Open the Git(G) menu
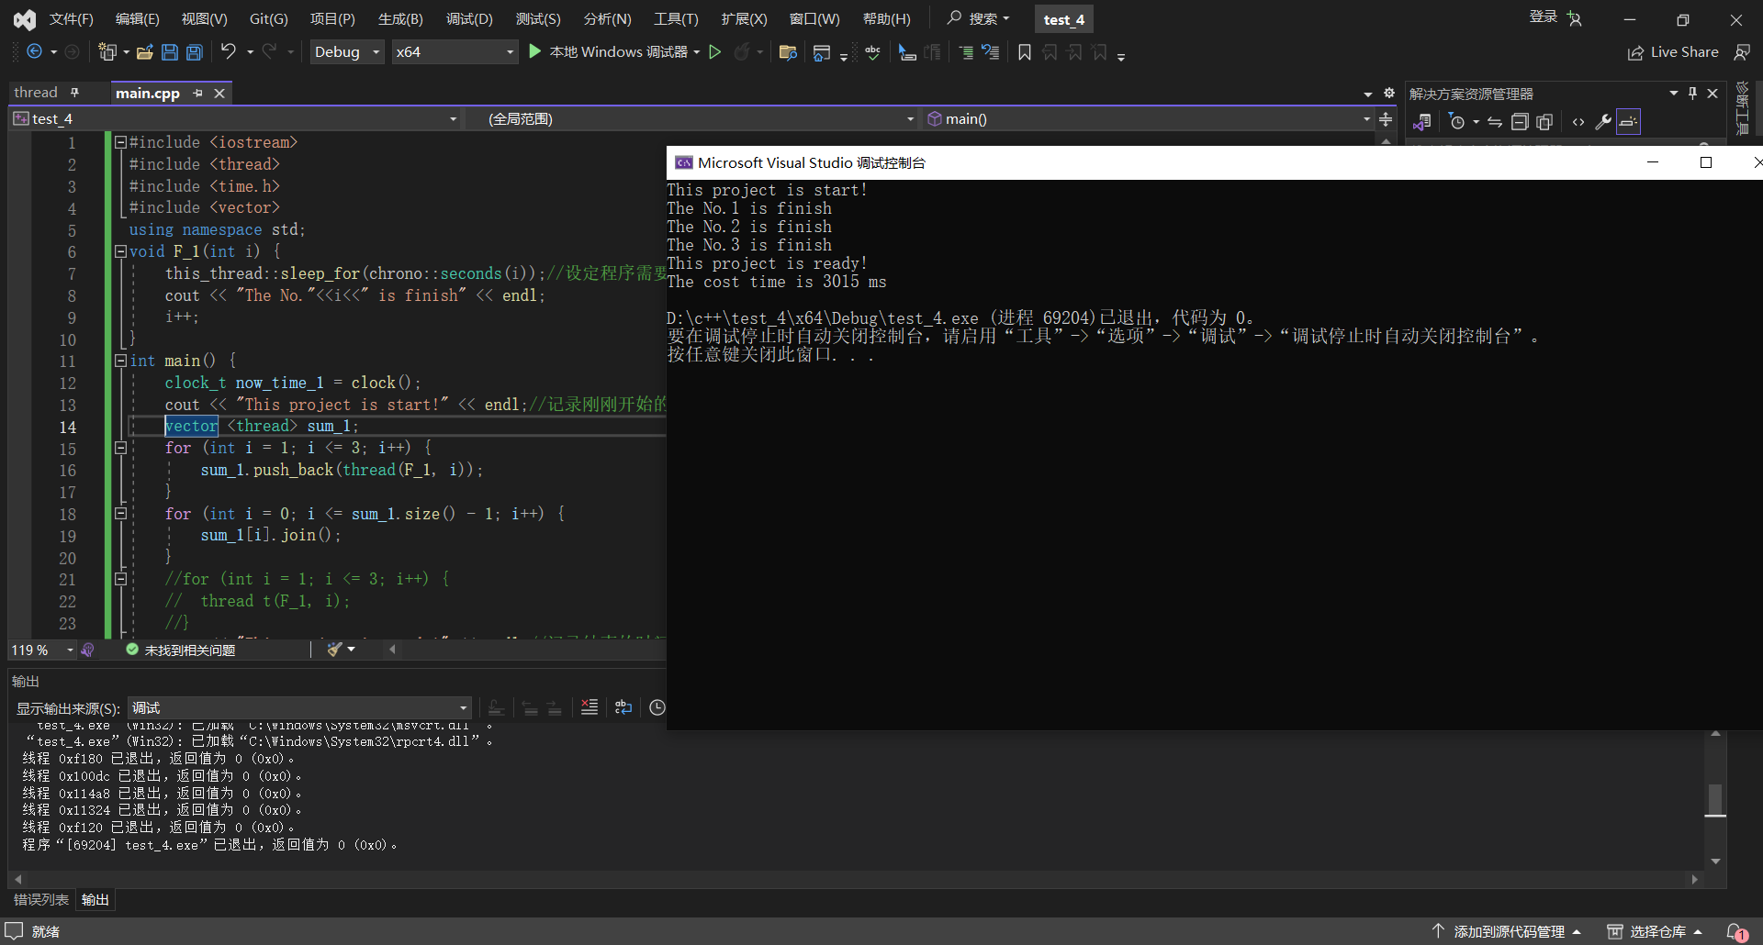The height and width of the screenshot is (945, 1763). [x=269, y=19]
